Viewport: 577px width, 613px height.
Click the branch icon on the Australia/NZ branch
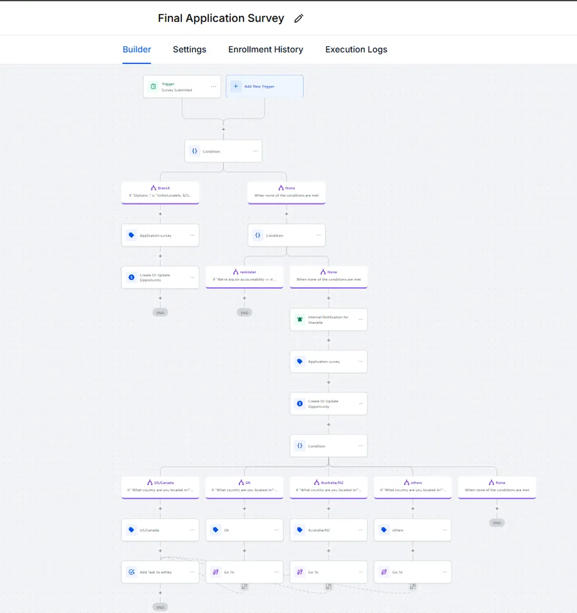(x=317, y=482)
